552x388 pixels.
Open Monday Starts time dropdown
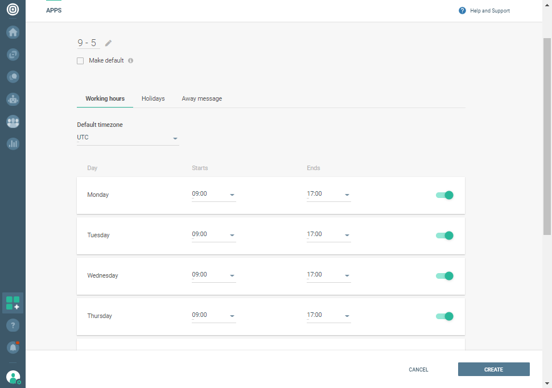click(x=213, y=195)
